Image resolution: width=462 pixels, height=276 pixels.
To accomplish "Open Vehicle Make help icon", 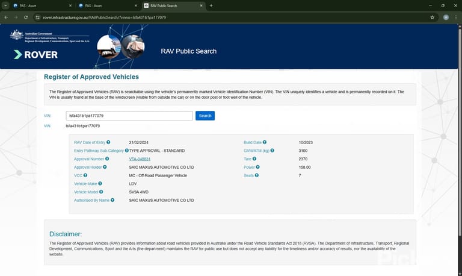I will click(x=100, y=184).
